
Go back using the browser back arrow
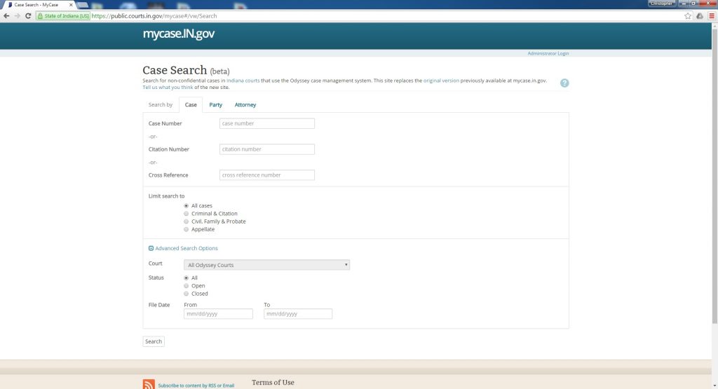coord(6,15)
